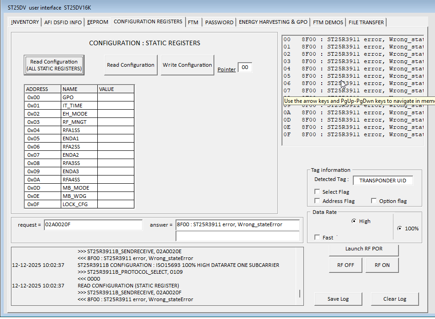Enable the Fast data rate checkbox

pos(318,238)
